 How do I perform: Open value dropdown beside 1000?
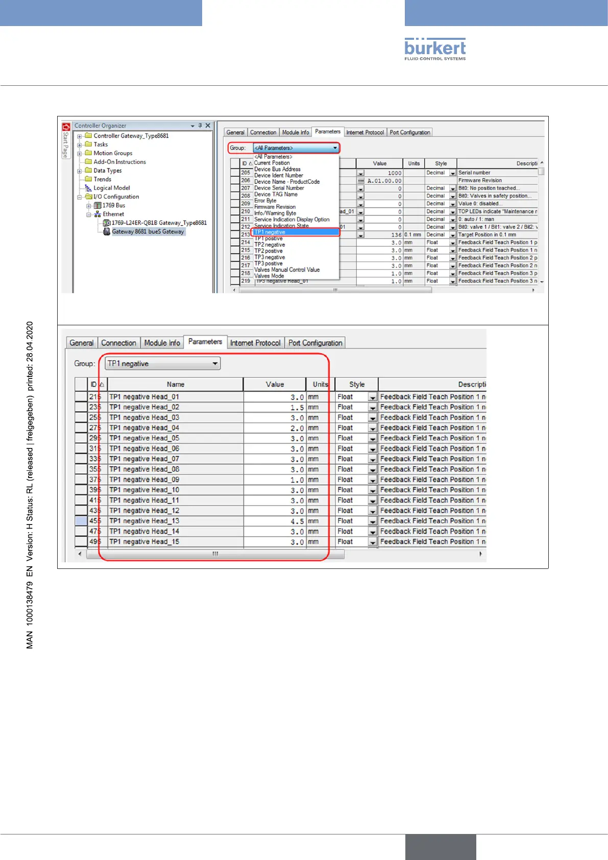tap(361, 173)
